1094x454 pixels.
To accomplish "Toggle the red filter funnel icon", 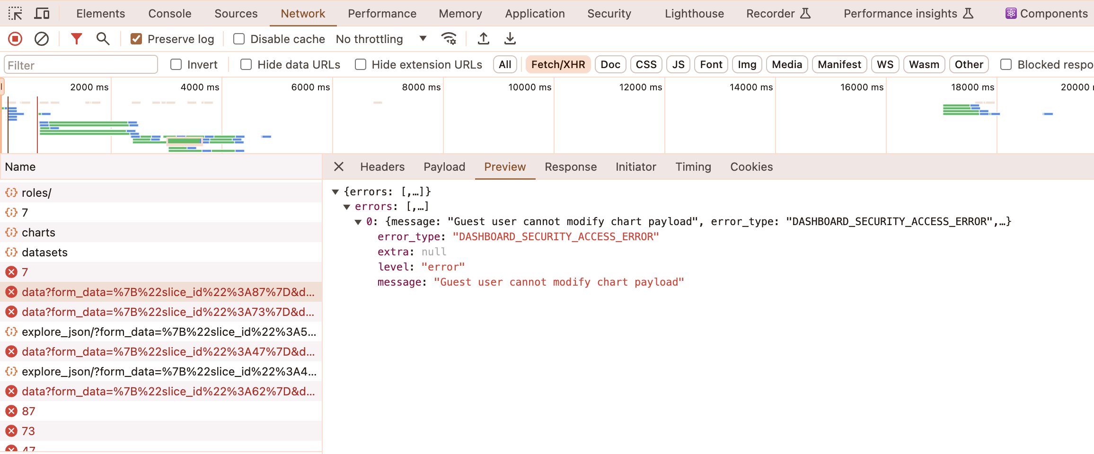I will [x=76, y=39].
